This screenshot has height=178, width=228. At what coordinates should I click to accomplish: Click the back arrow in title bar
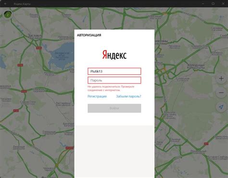[5, 3]
